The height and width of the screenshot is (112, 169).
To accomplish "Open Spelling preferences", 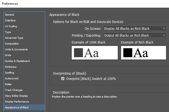I will pos(10,73).
